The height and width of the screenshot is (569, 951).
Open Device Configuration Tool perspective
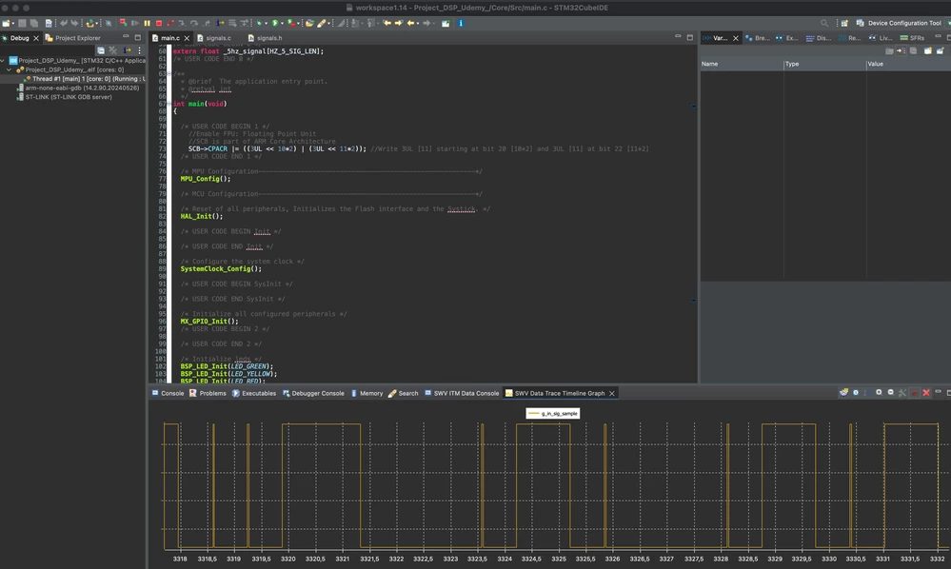899,23
